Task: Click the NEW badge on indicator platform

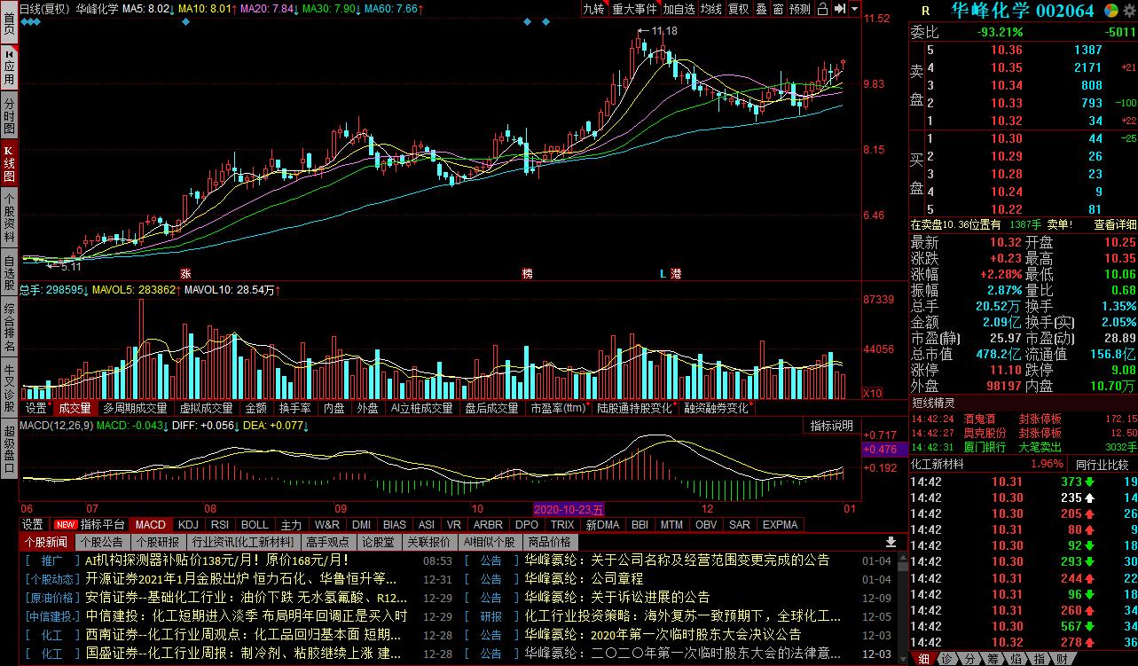Action: tap(66, 524)
